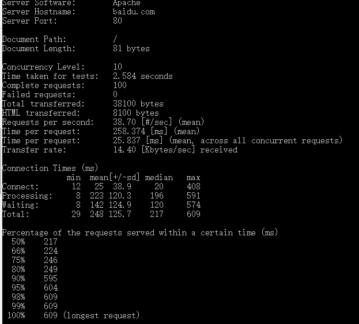Viewport: 359px width, 324px height.
Task: Click the 90% percentile value 595
Action: pyautogui.click(x=51, y=279)
